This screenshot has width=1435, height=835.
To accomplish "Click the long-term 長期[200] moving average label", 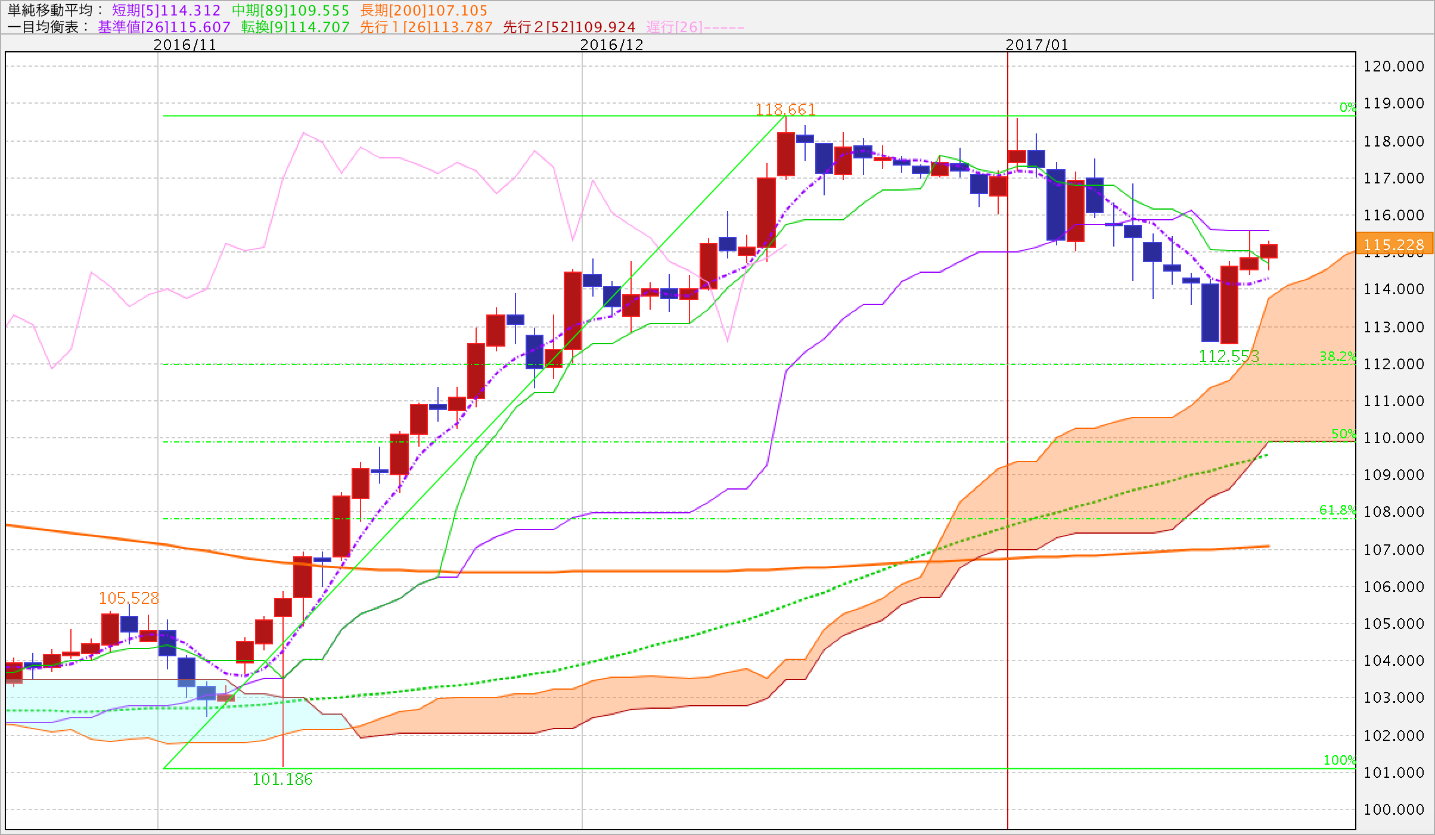I will 424,10.
